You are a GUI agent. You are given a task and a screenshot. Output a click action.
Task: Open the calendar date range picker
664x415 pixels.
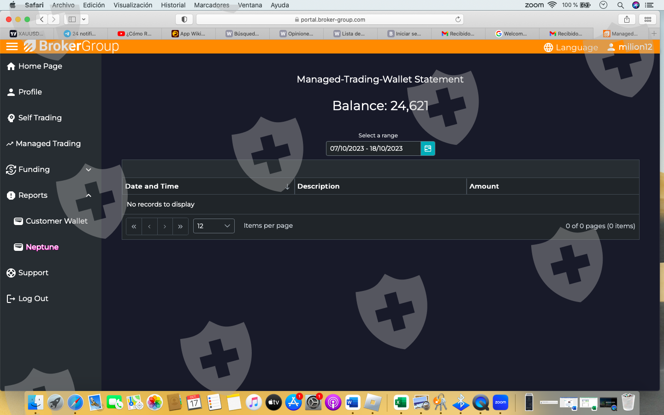[x=427, y=148]
